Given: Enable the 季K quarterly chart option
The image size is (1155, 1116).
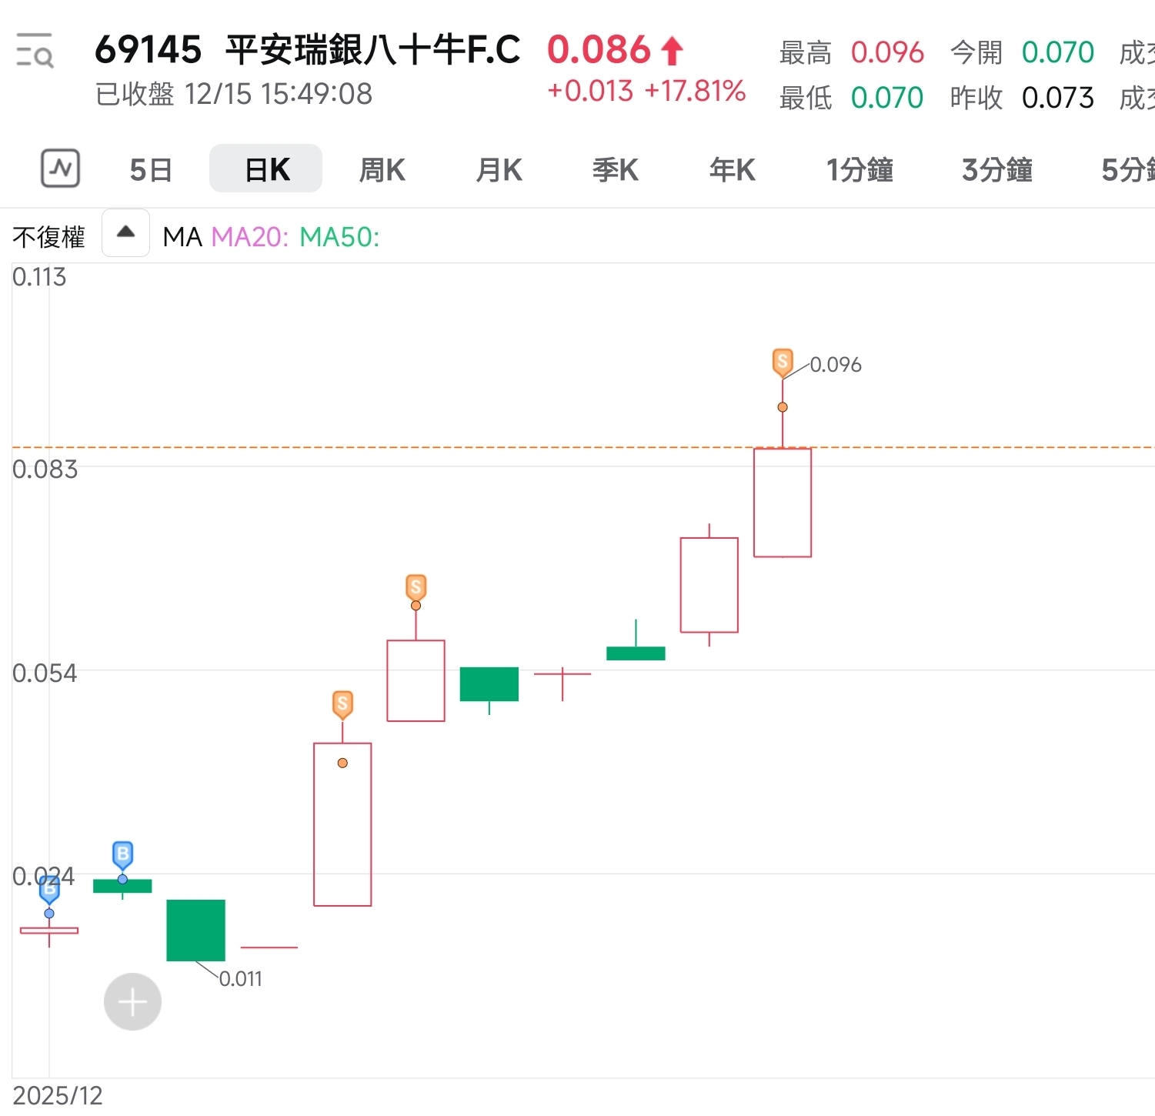Looking at the screenshot, I should point(615,169).
